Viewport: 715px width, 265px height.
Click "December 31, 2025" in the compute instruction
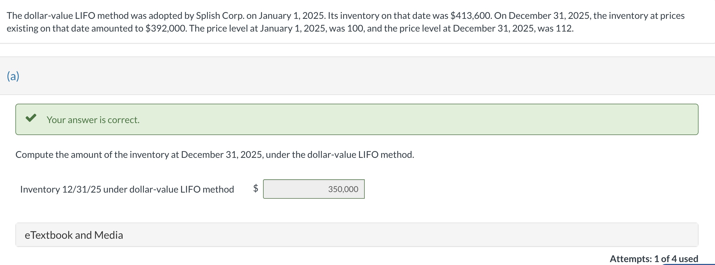[222, 154]
